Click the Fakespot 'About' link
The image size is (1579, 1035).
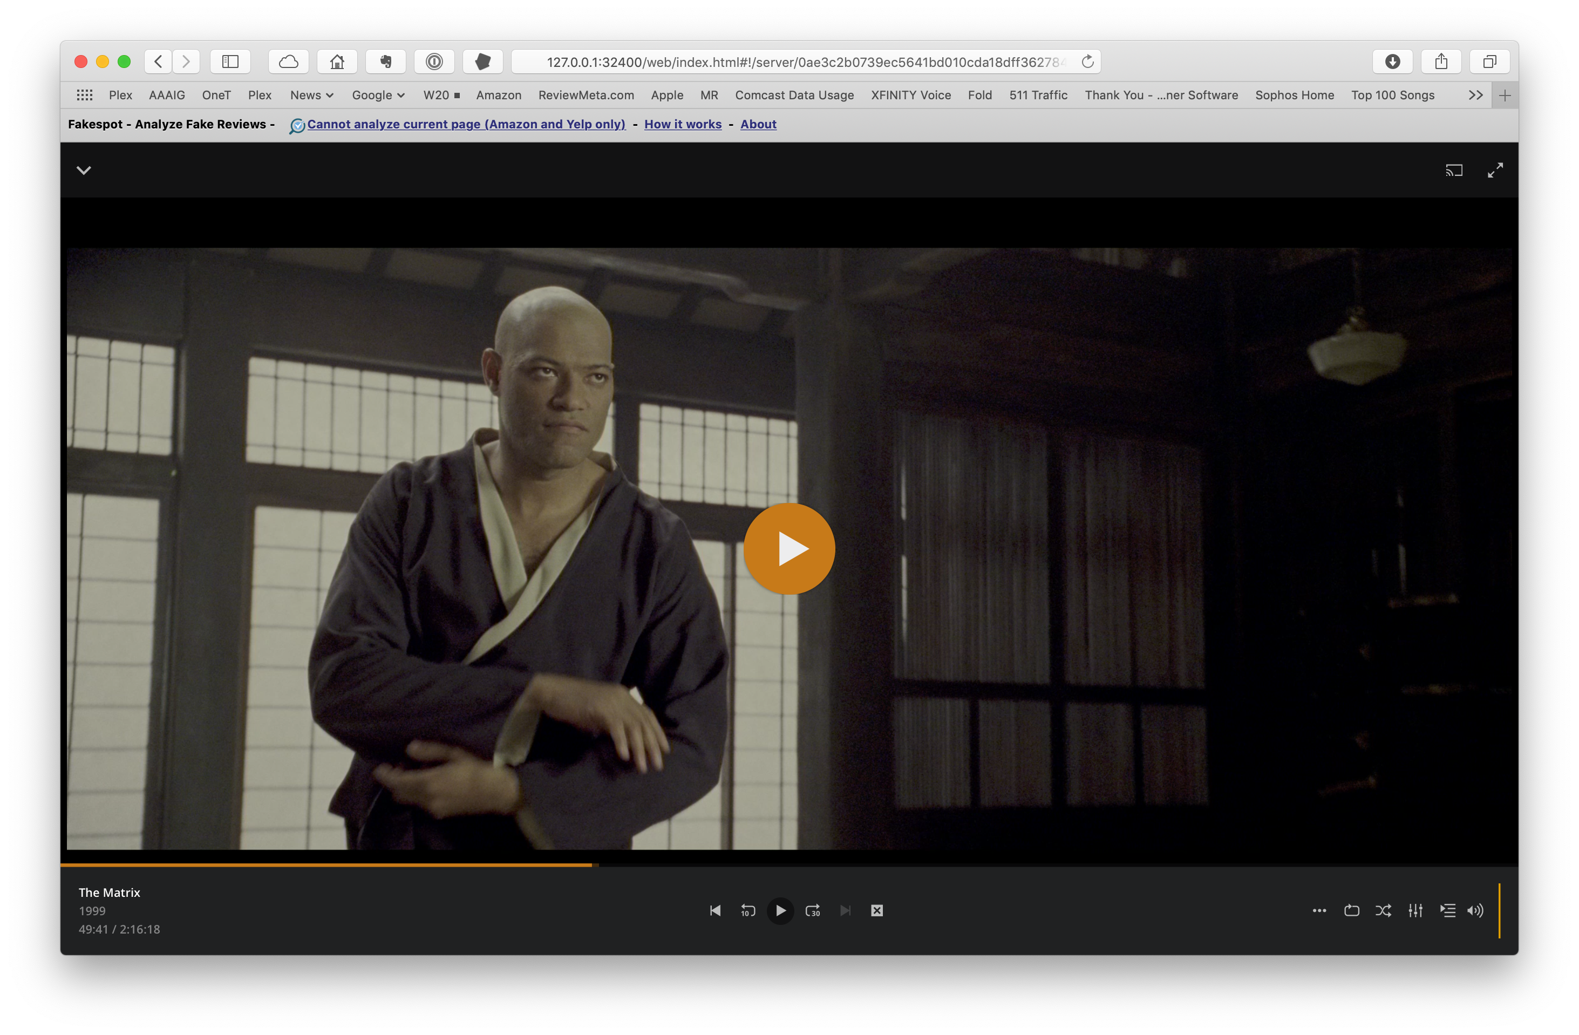point(758,124)
